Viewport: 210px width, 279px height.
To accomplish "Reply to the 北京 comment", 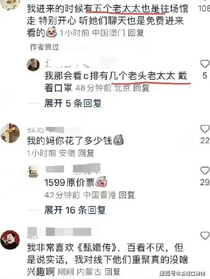I will pyautogui.click(x=141, y=88).
